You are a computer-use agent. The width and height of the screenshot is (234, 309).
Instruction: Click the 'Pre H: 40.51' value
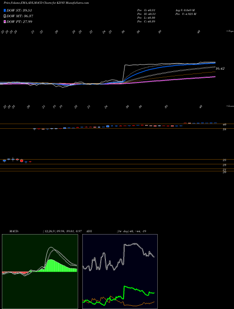(x=146, y=14)
